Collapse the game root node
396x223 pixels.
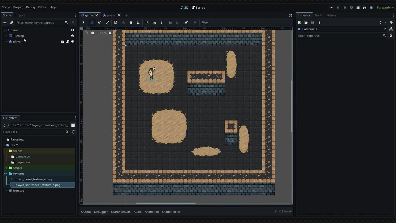pos(4,30)
